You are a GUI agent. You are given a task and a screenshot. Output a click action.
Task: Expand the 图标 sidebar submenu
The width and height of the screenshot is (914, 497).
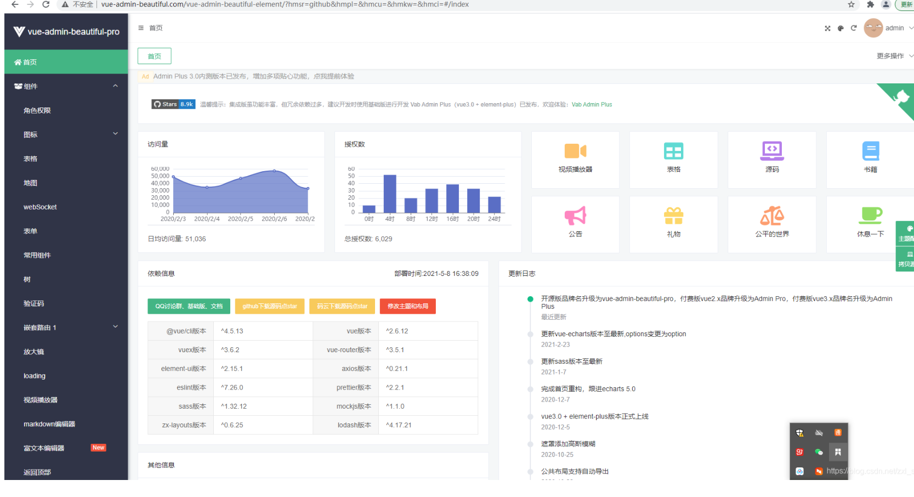point(66,134)
